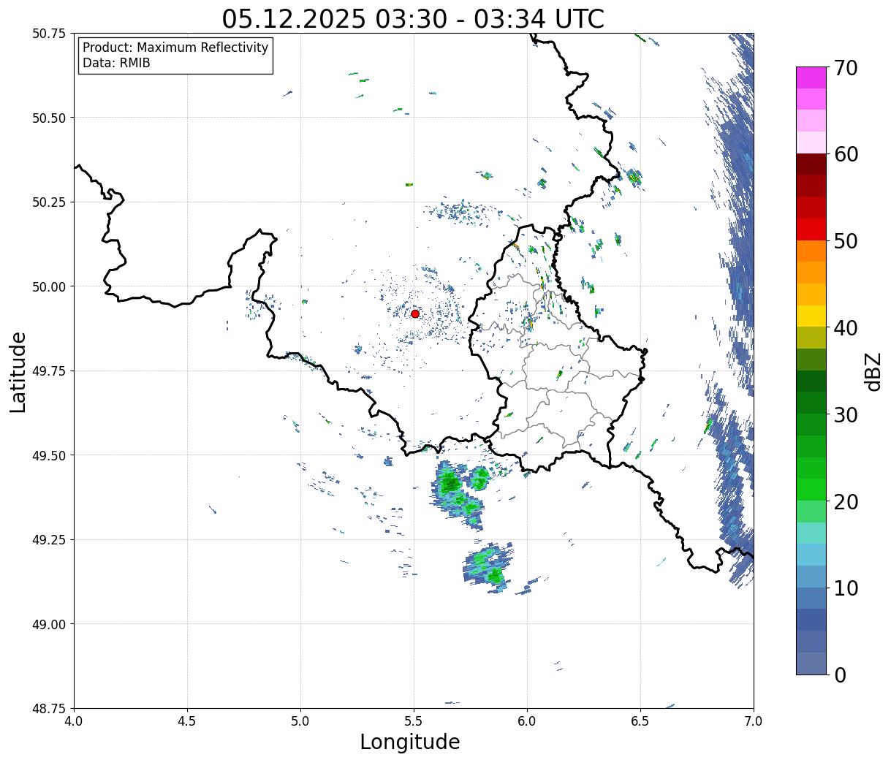Click the 'Data: RMIB' label
This screenshot has width=891, height=760.
pyautogui.click(x=116, y=64)
